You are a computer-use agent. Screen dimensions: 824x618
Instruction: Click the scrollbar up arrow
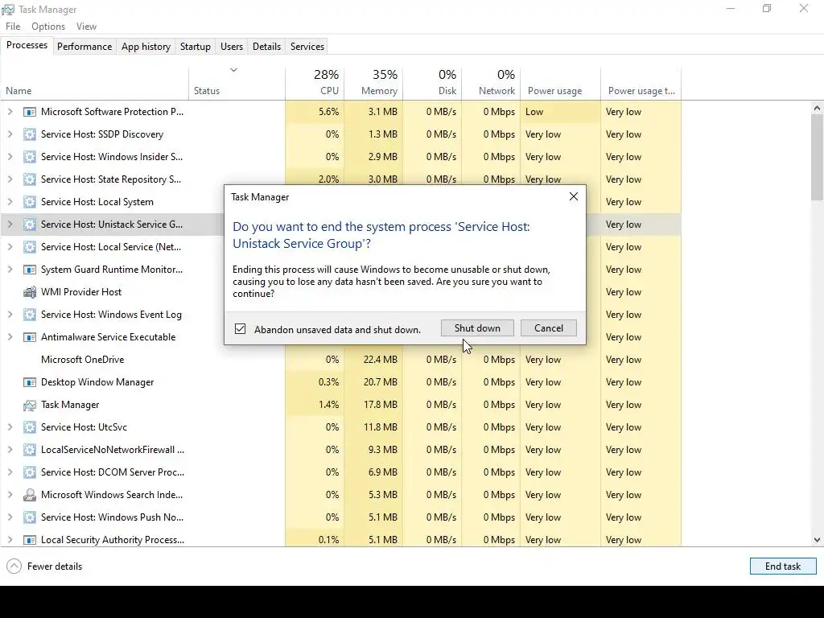pyautogui.click(x=817, y=109)
